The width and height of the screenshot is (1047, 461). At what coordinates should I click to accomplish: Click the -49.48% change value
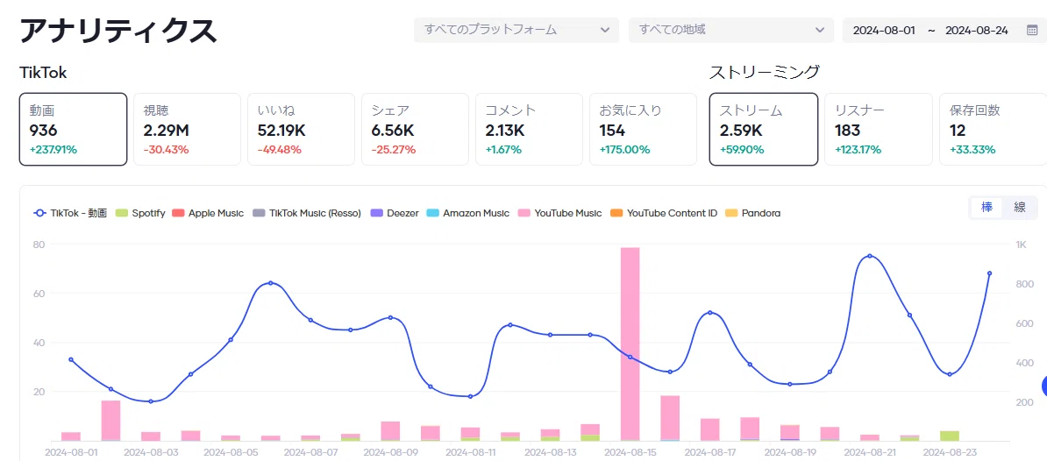click(x=279, y=150)
